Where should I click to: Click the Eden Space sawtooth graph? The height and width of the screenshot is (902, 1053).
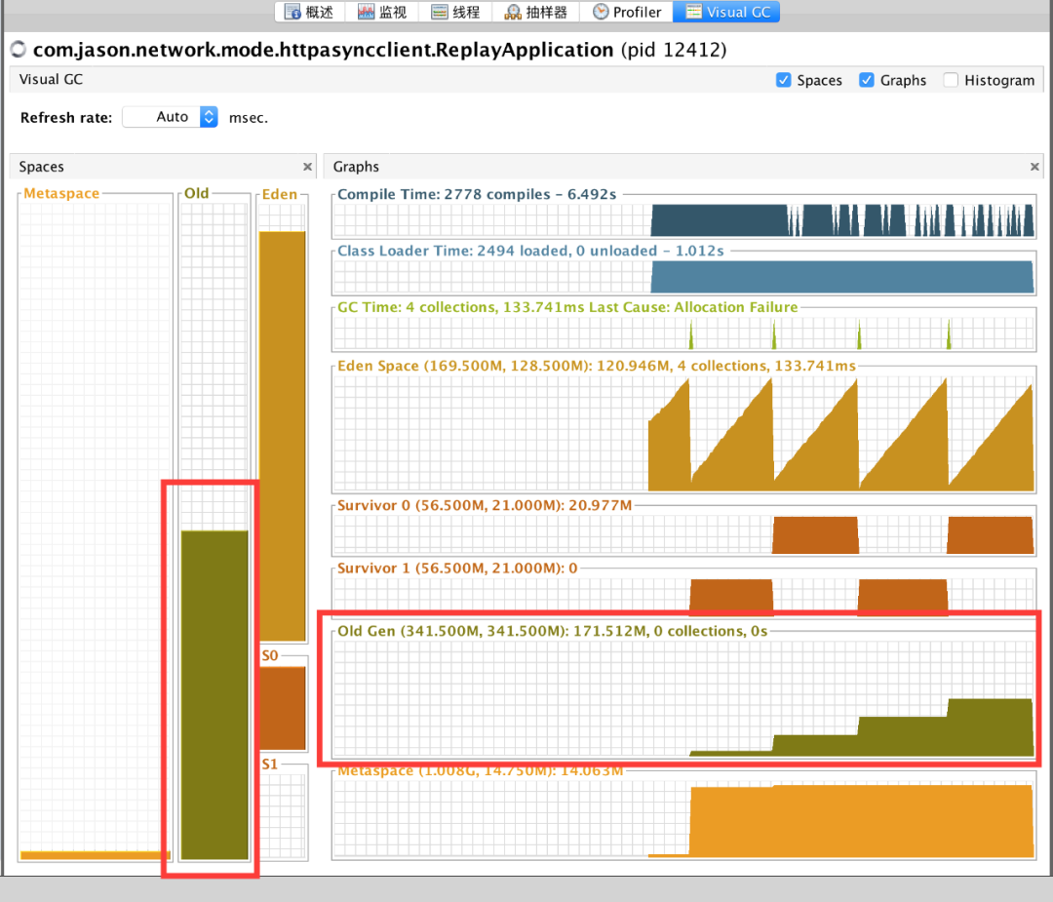pos(682,434)
